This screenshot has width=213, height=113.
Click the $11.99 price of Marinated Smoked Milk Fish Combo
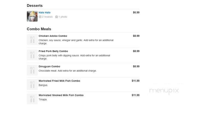pyautogui.click(x=136, y=95)
